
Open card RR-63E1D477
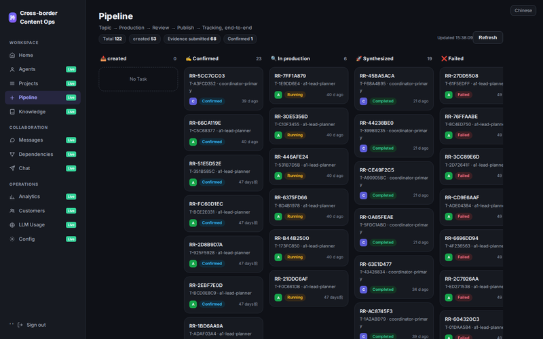pos(394,277)
